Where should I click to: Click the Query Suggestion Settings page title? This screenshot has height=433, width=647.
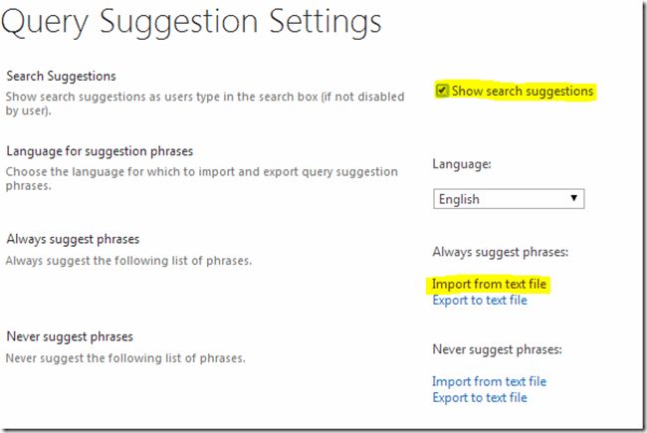[191, 21]
